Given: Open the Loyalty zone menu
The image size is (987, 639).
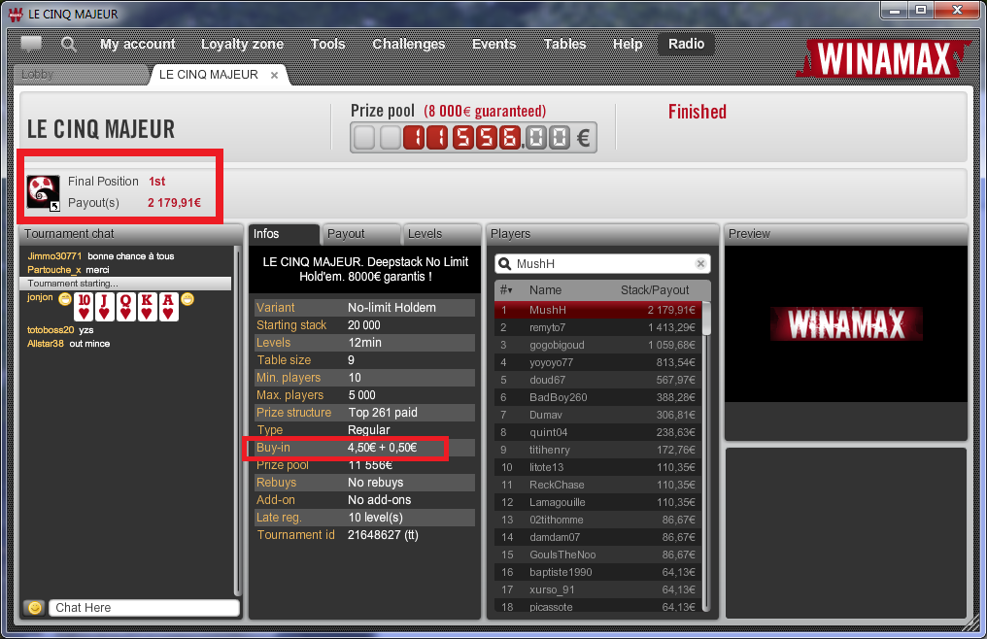Looking at the screenshot, I should tap(242, 44).
